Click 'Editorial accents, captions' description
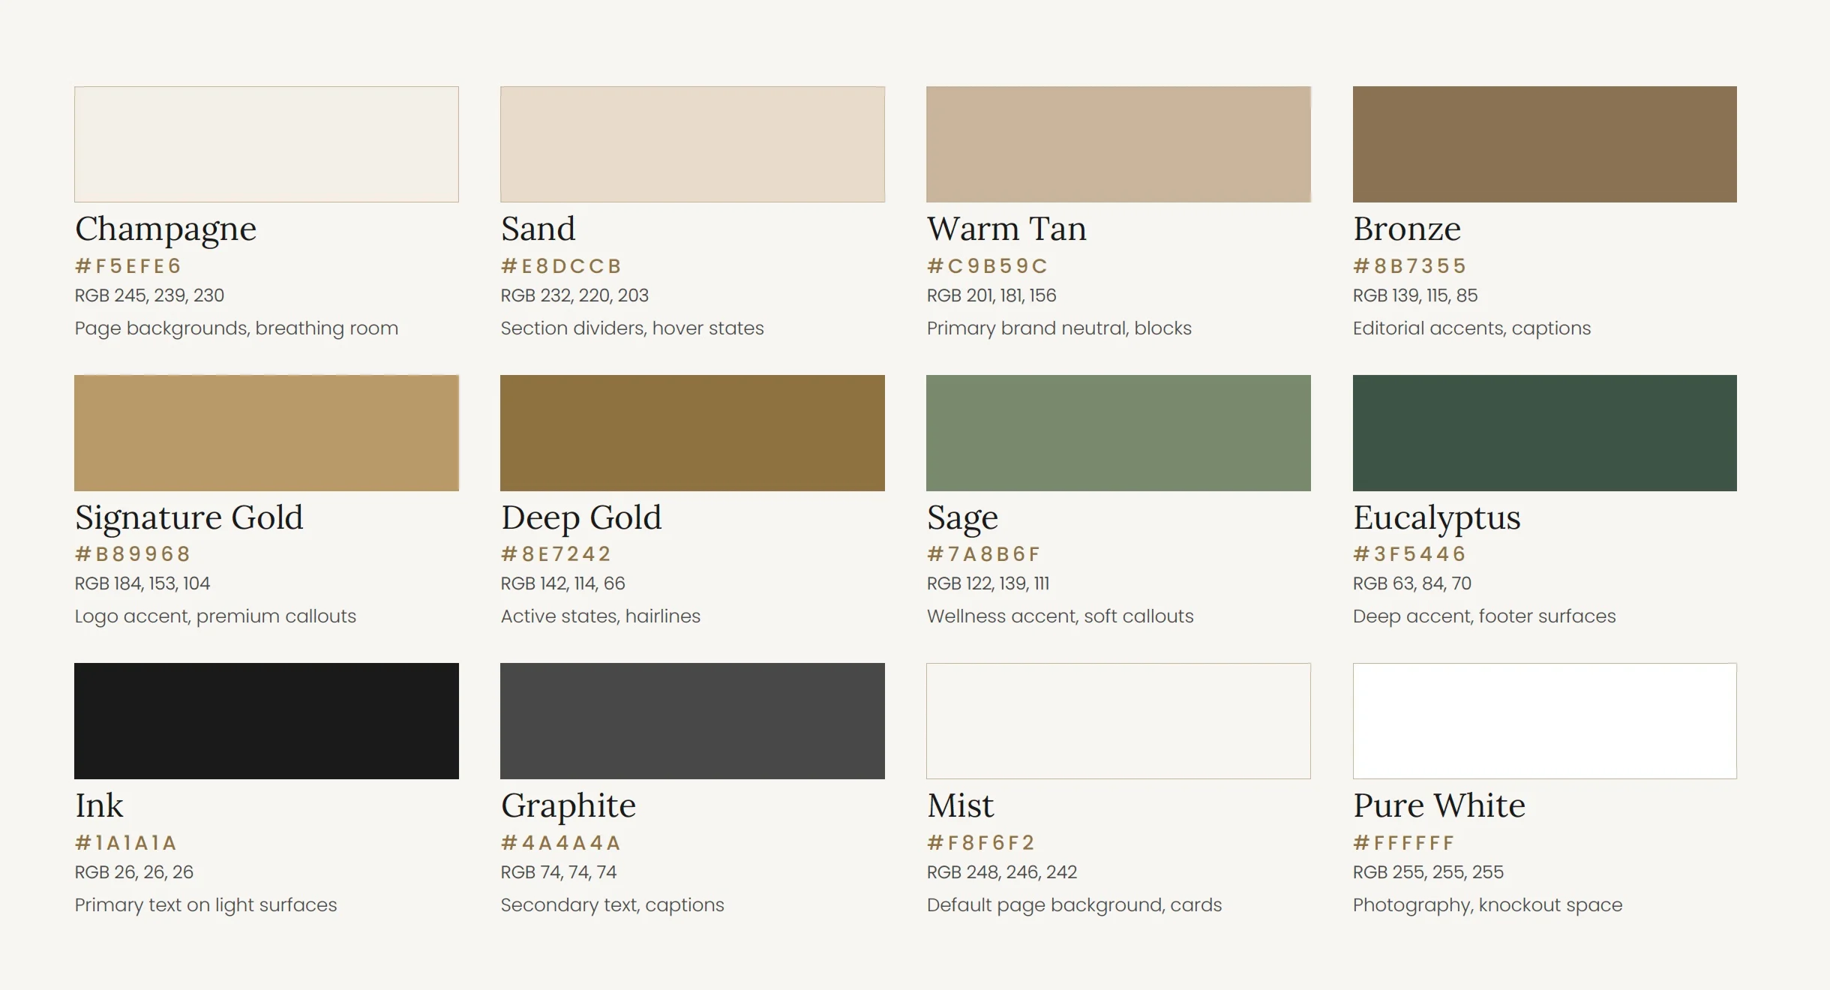The width and height of the screenshot is (1830, 990). coord(1472,328)
